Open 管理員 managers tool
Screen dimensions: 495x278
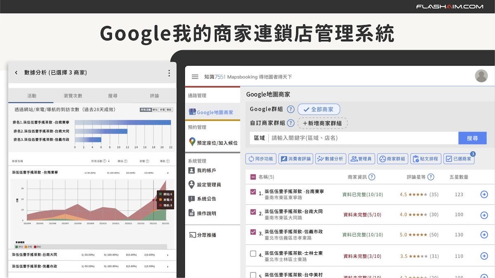362,159
